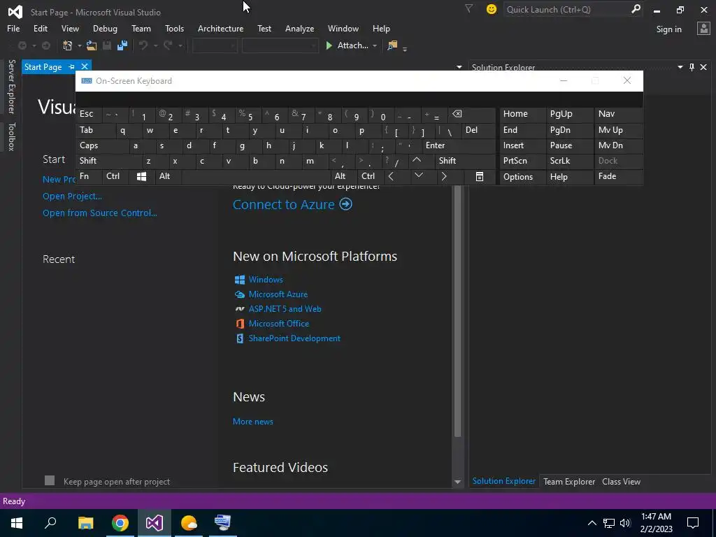Click the up arrow key on On-Screen Keyboard
The height and width of the screenshot is (537, 716).
tap(417, 160)
